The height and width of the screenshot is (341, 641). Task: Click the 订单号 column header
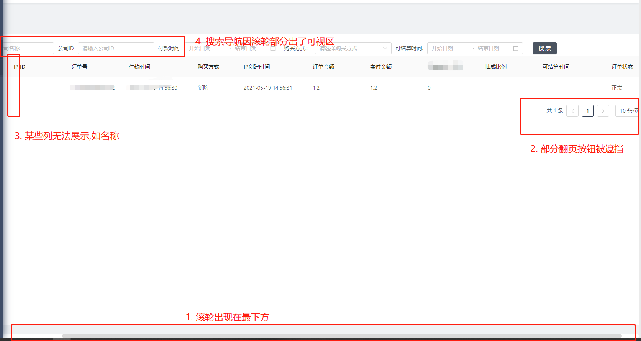pos(79,67)
